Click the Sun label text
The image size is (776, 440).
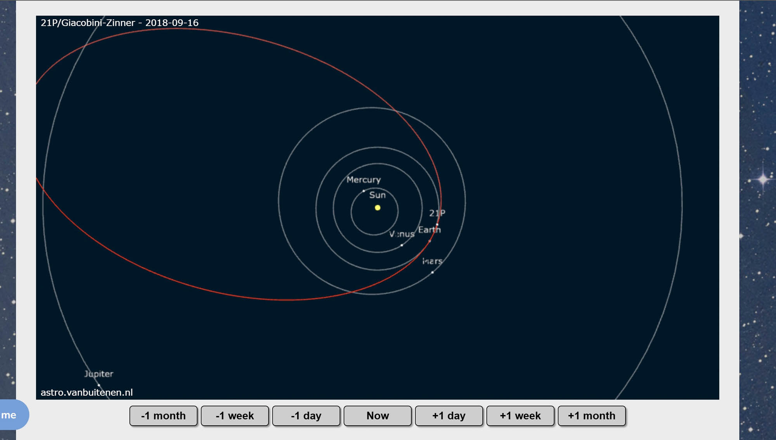click(377, 195)
